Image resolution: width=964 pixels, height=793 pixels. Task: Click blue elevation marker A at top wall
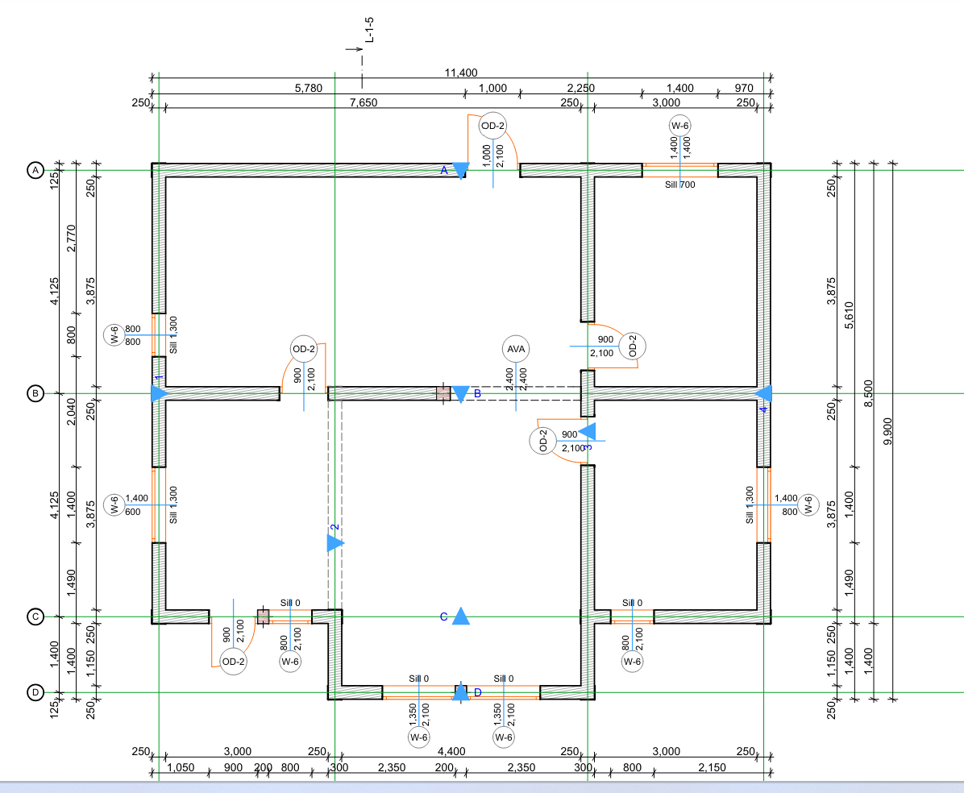coord(460,170)
